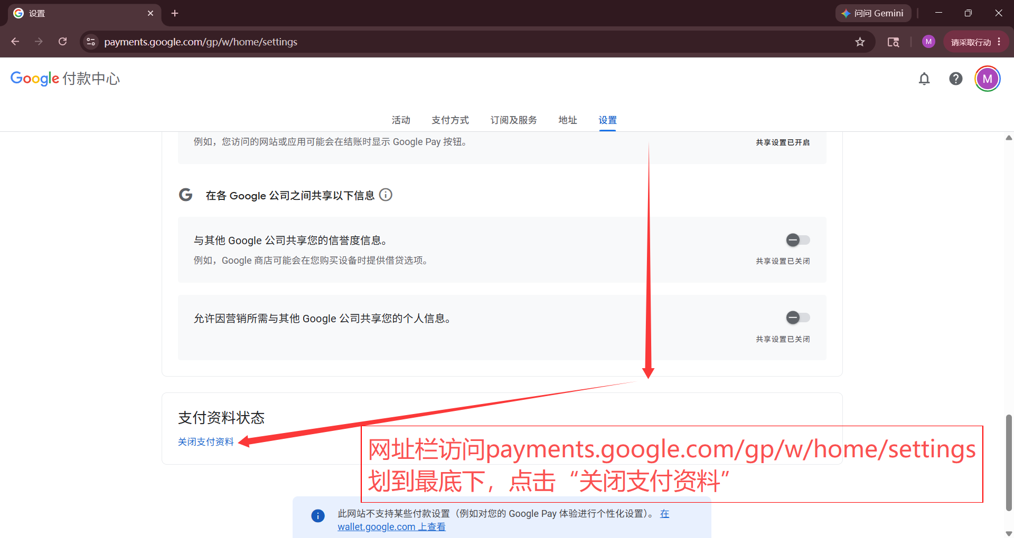Go back with the browser back arrow
This screenshot has width=1014, height=538.
[15, 42]
